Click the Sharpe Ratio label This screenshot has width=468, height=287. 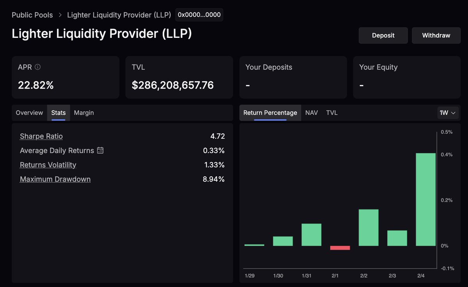(x=41, y=136)
